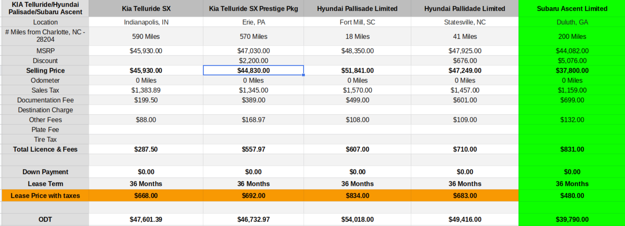Click the Subaru Ascent Limited column header

[572, 9]
